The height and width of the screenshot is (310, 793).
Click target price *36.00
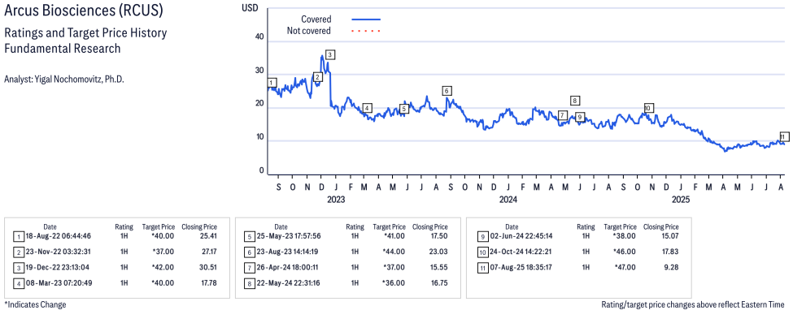click(394, 282)
